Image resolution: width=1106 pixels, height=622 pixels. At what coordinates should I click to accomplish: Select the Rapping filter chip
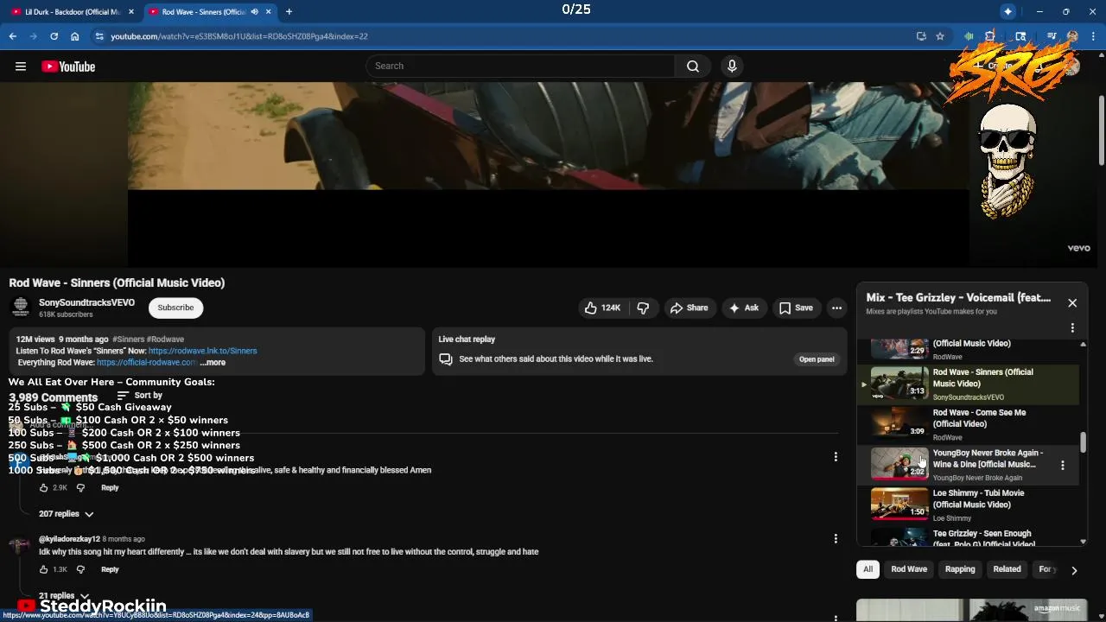coord(960,569)
